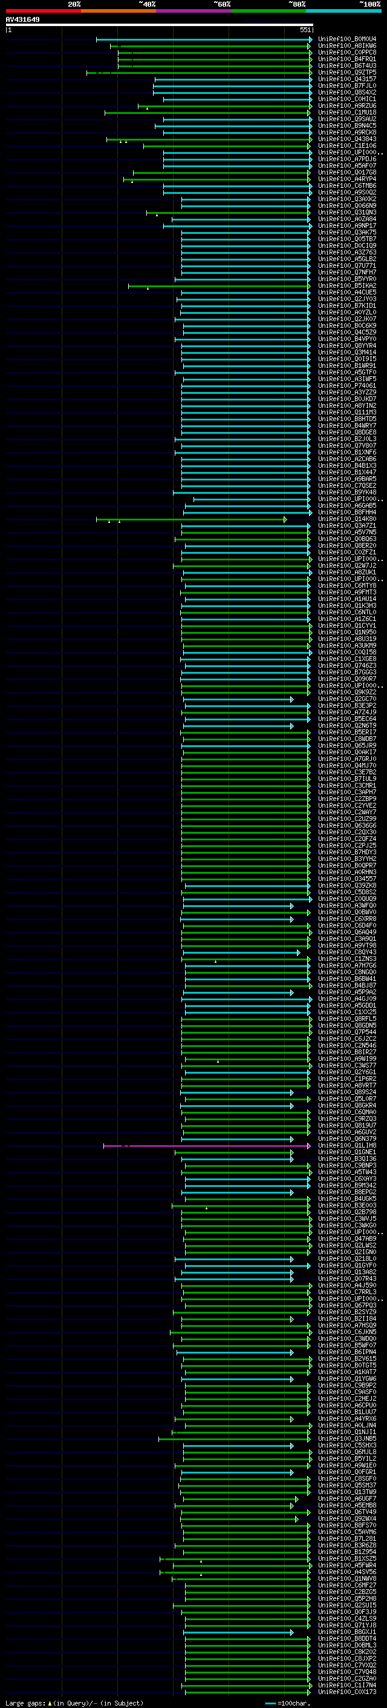Select label UniRef100_Q2SUI5
Viewport: 387px width, 1708px height.
[346, 1605]
